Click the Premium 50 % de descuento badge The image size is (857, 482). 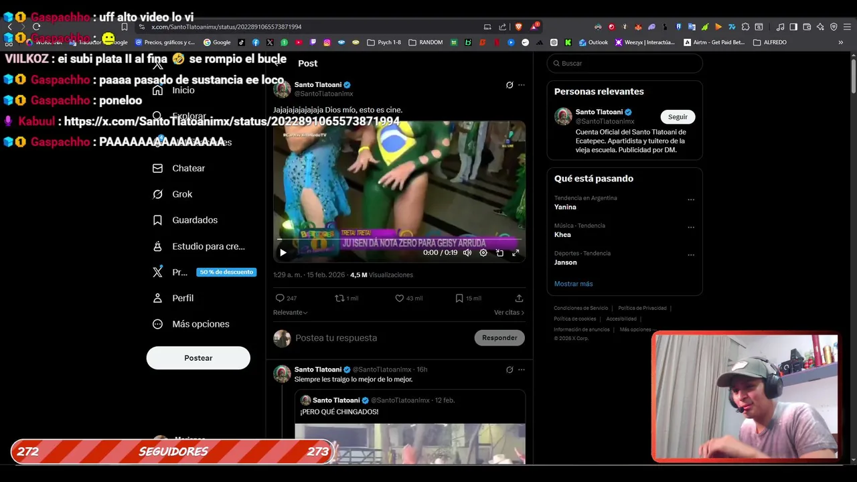pos(226,272)
